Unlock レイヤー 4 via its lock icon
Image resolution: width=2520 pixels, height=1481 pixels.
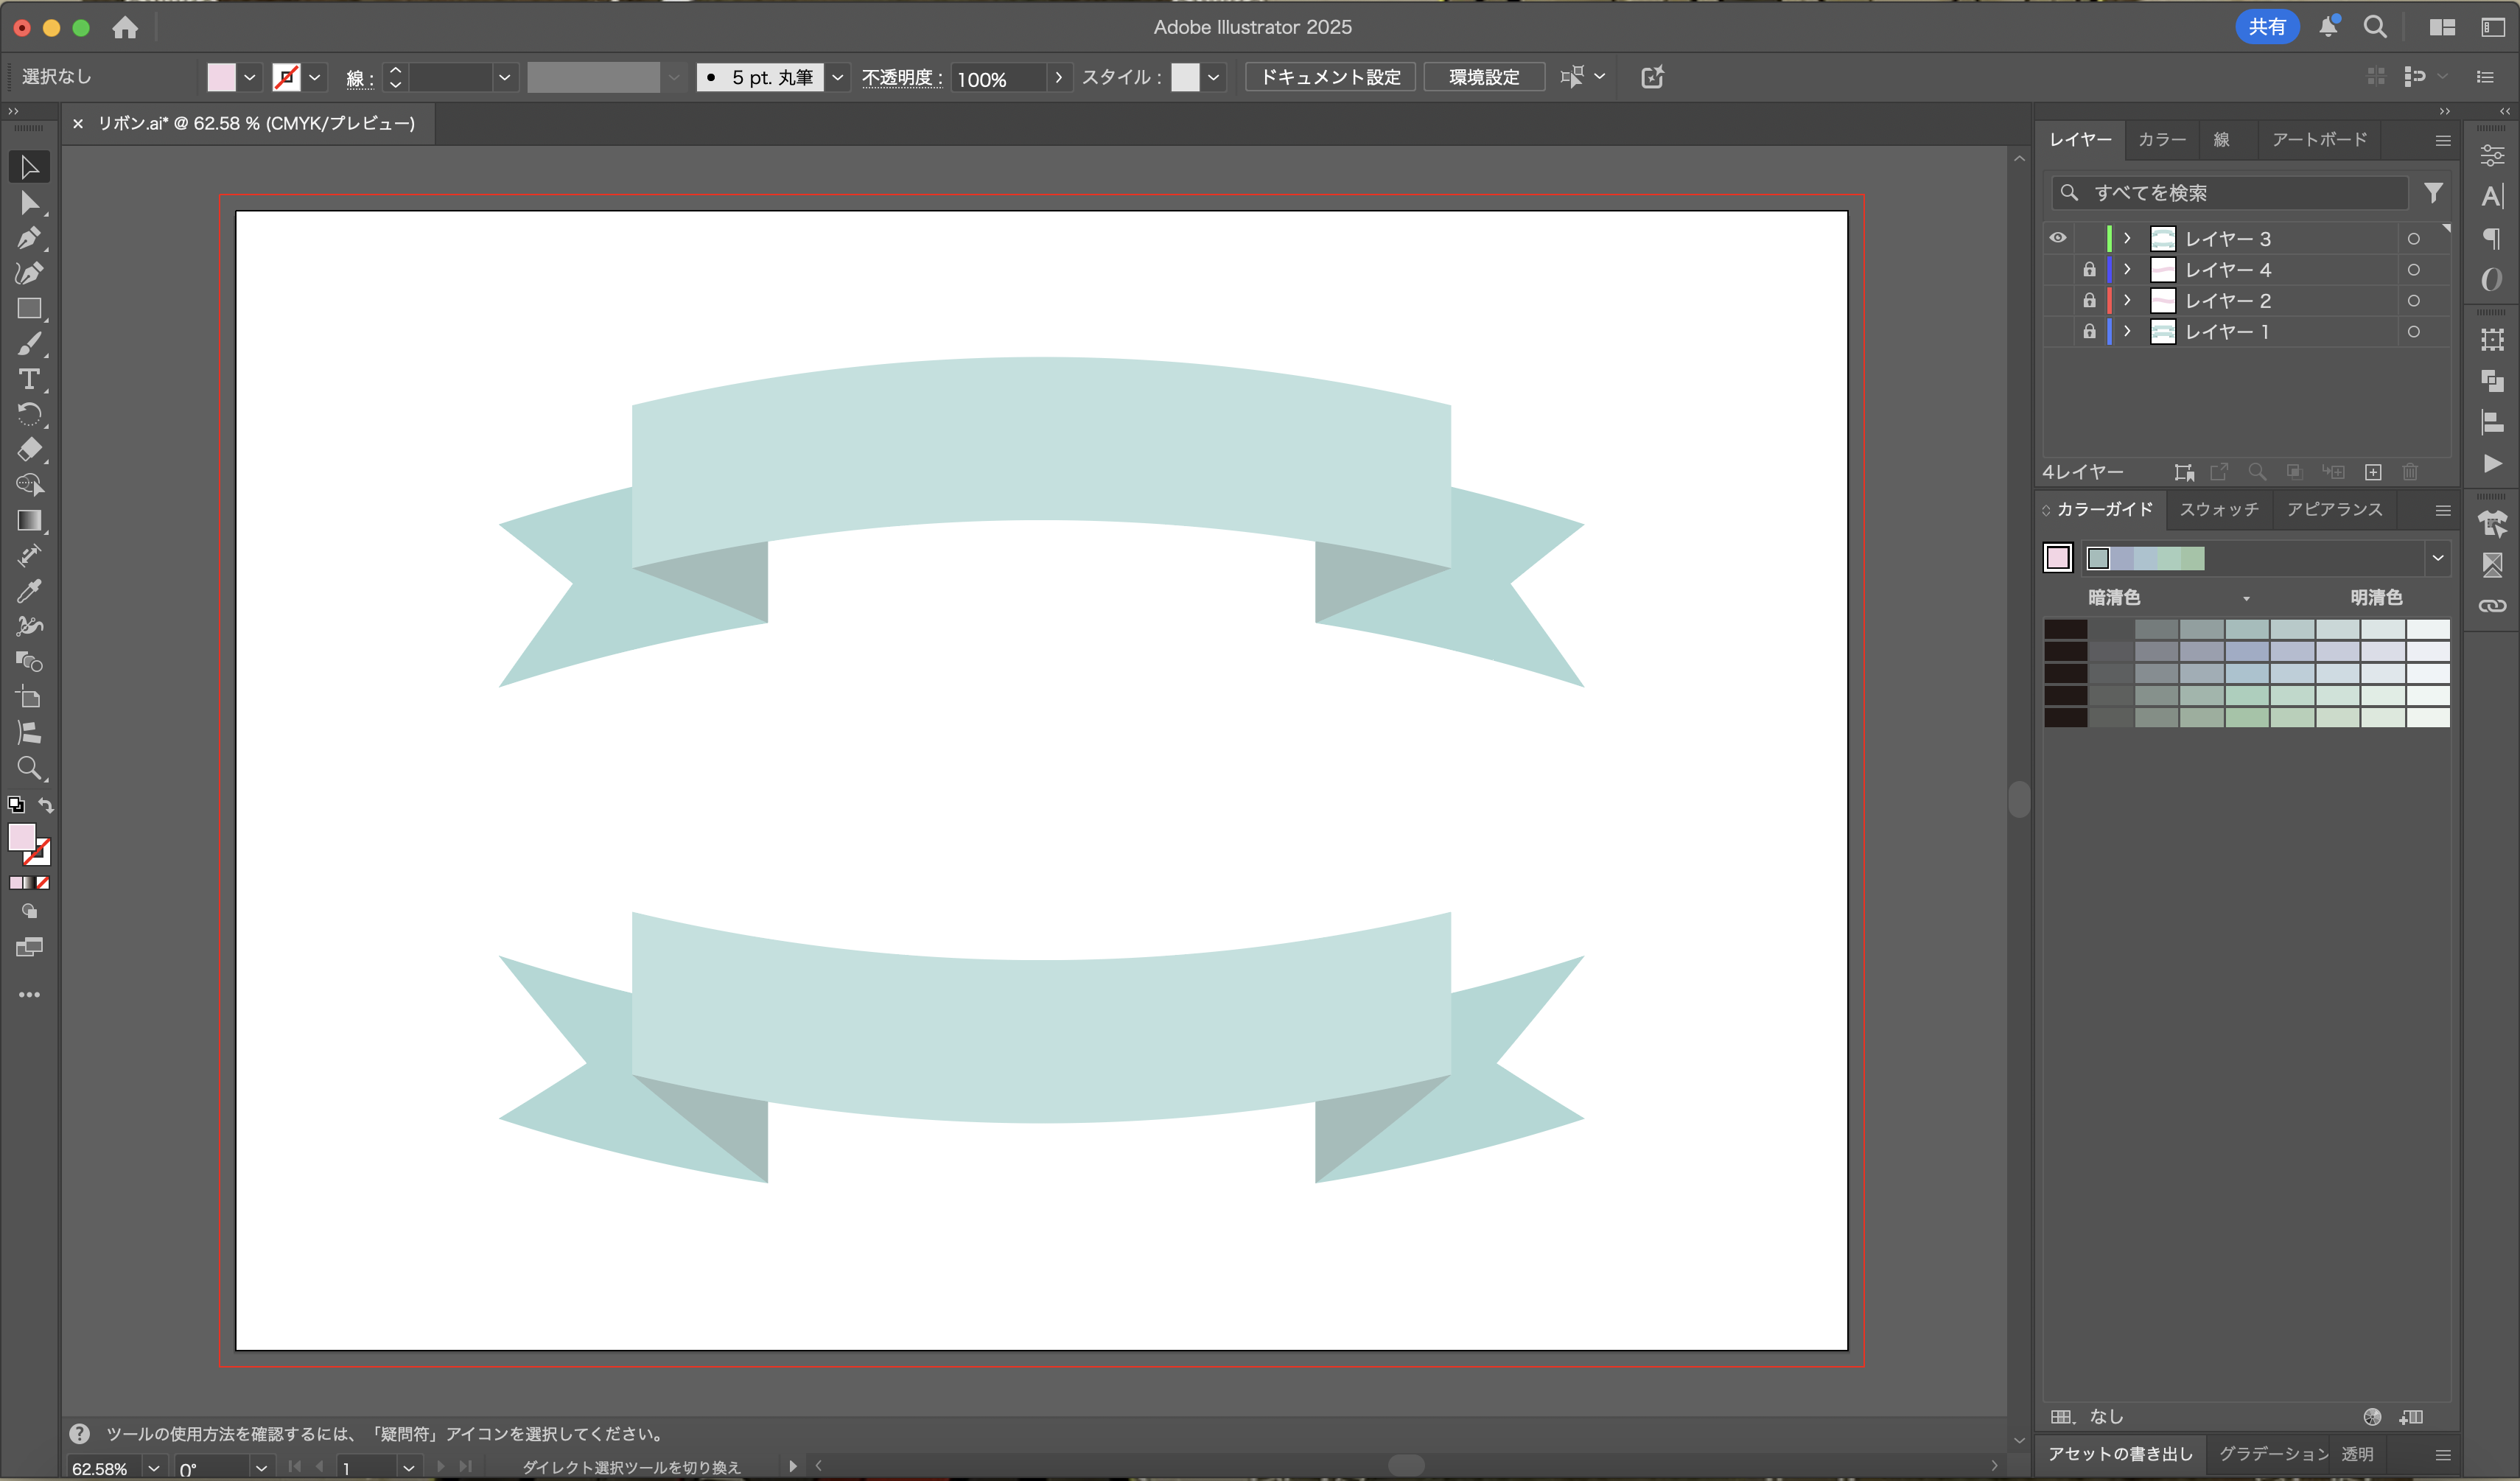click(2089, 269)
